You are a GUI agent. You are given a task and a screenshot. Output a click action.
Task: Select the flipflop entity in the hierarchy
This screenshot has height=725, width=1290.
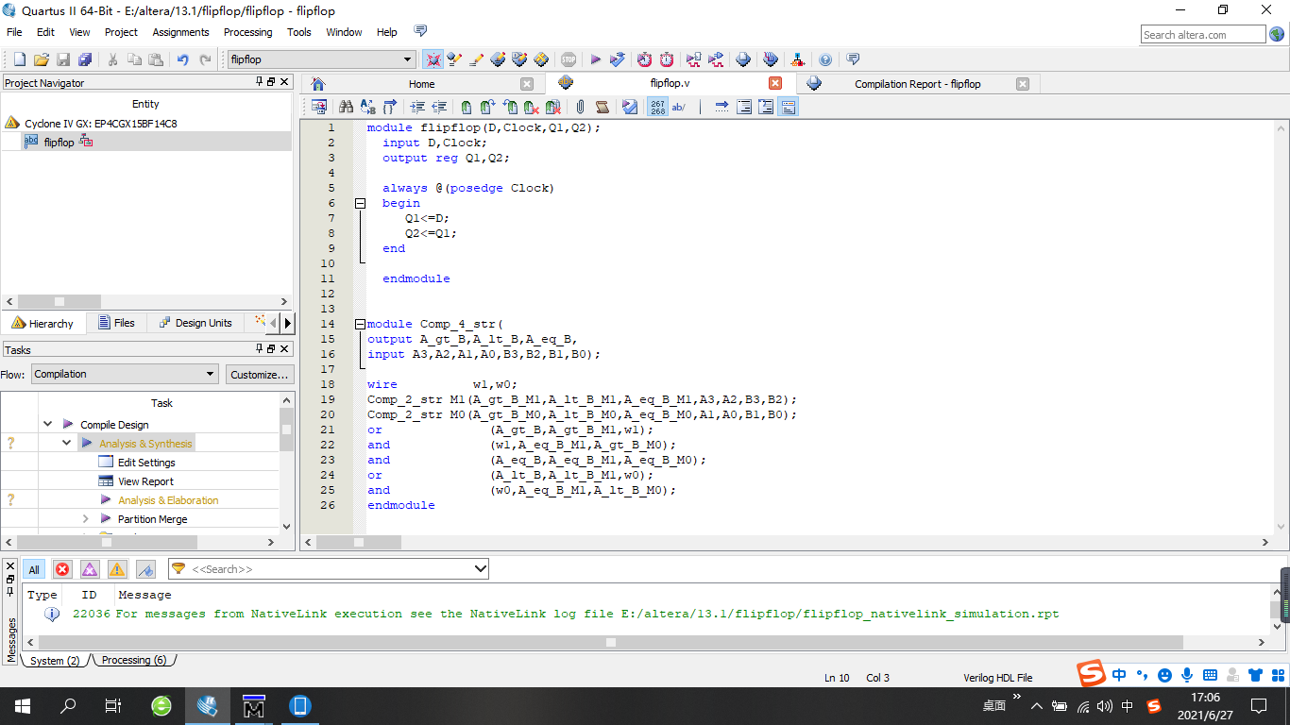[59, 143]
